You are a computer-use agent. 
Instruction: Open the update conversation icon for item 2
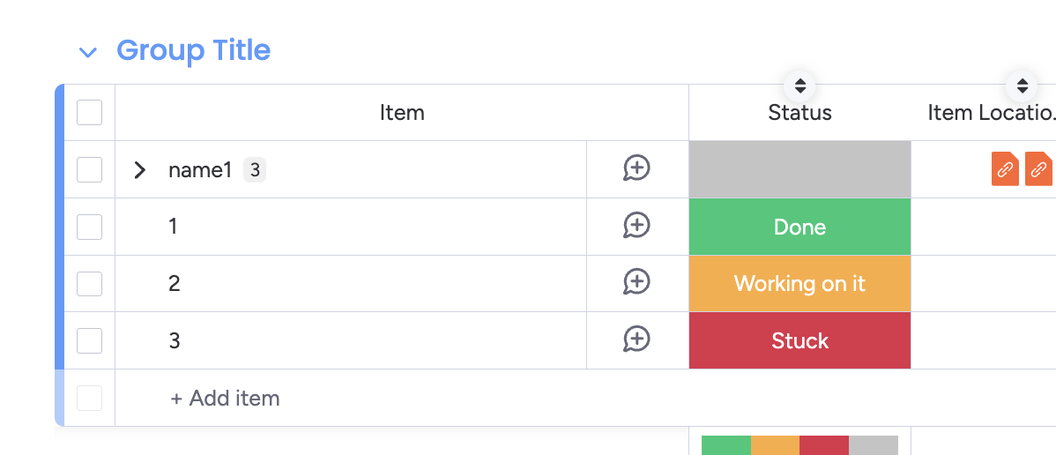coord(636,282)
